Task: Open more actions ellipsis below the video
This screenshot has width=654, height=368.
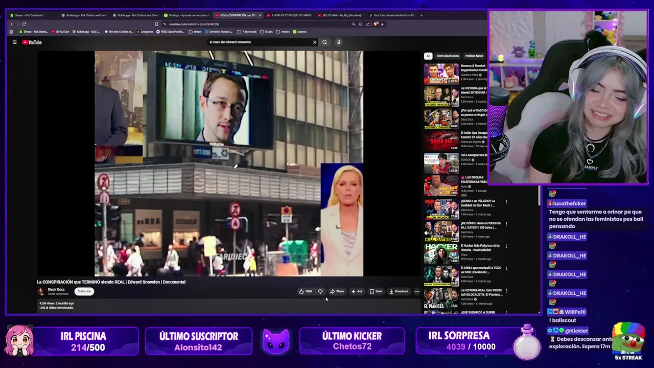Action: (x=417, y=291)
